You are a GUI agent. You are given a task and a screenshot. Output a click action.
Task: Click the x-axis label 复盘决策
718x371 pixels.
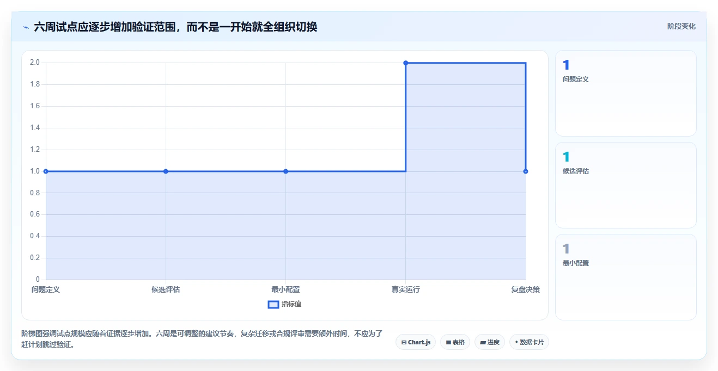pos(526,289)
